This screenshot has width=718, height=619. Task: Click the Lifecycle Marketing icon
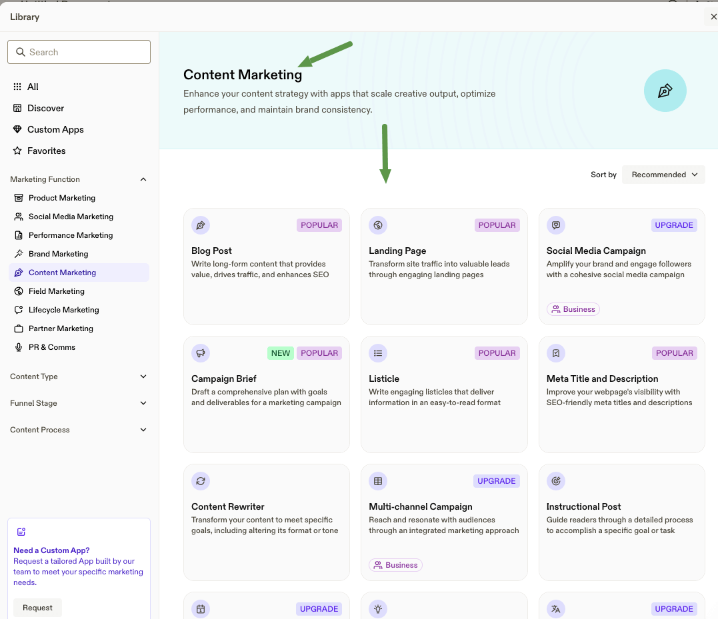pyautogui.click(x=19, y=310)
